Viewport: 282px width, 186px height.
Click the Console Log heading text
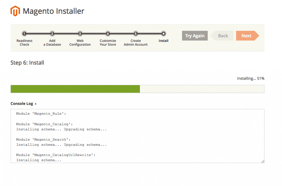tap(22, 104)
